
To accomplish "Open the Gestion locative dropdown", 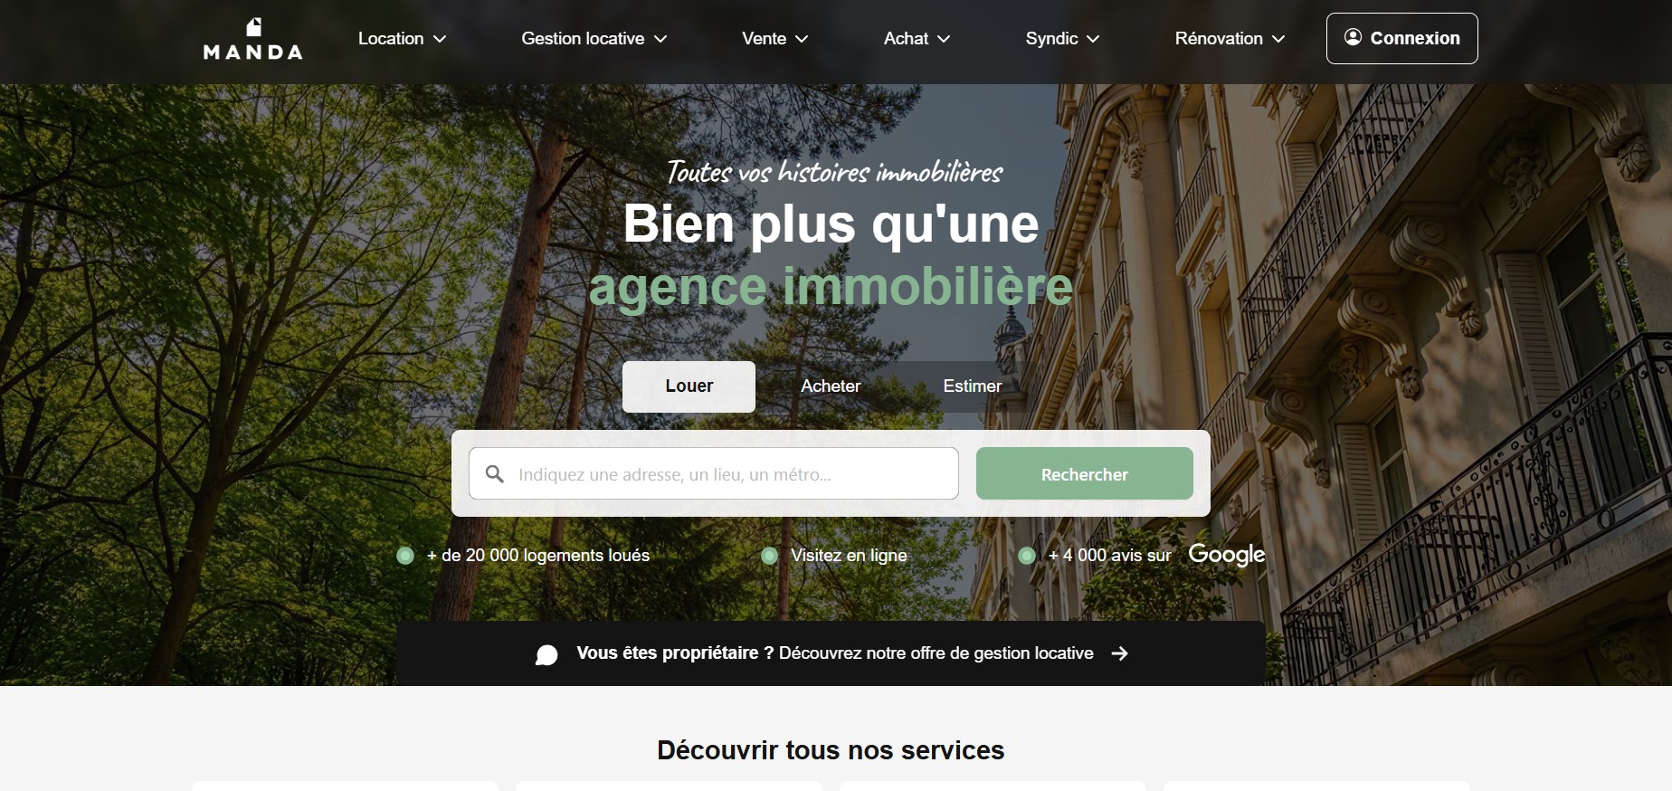I will 594,39.
